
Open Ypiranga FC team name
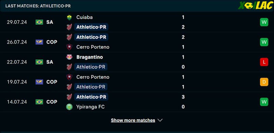(x=90, y=107)
